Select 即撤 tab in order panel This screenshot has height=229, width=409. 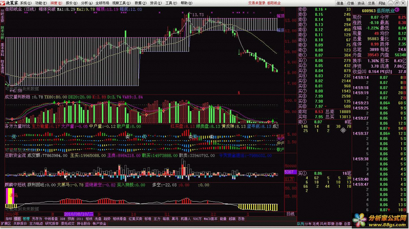331,224
